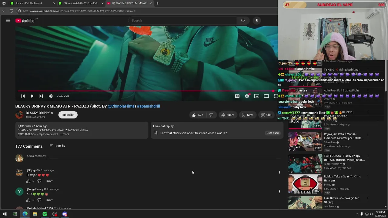Jump to previous video in player

[x=23, y=96]
